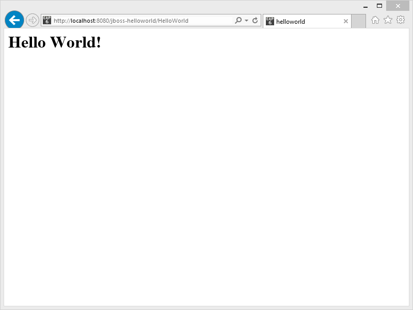Open a new tab with the blank tab button
The height and width of the screenshot is (310, 413).
(358, 21)
